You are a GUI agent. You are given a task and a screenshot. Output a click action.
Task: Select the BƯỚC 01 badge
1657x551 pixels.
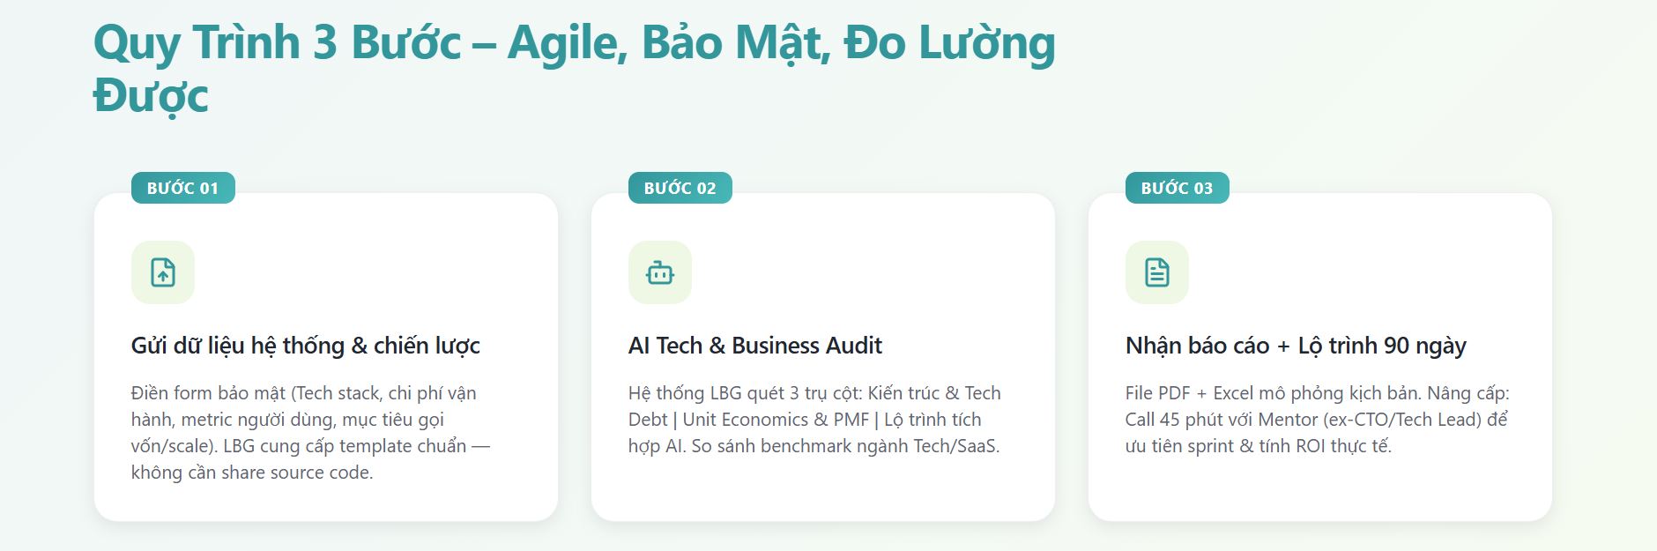pos(182,188)
